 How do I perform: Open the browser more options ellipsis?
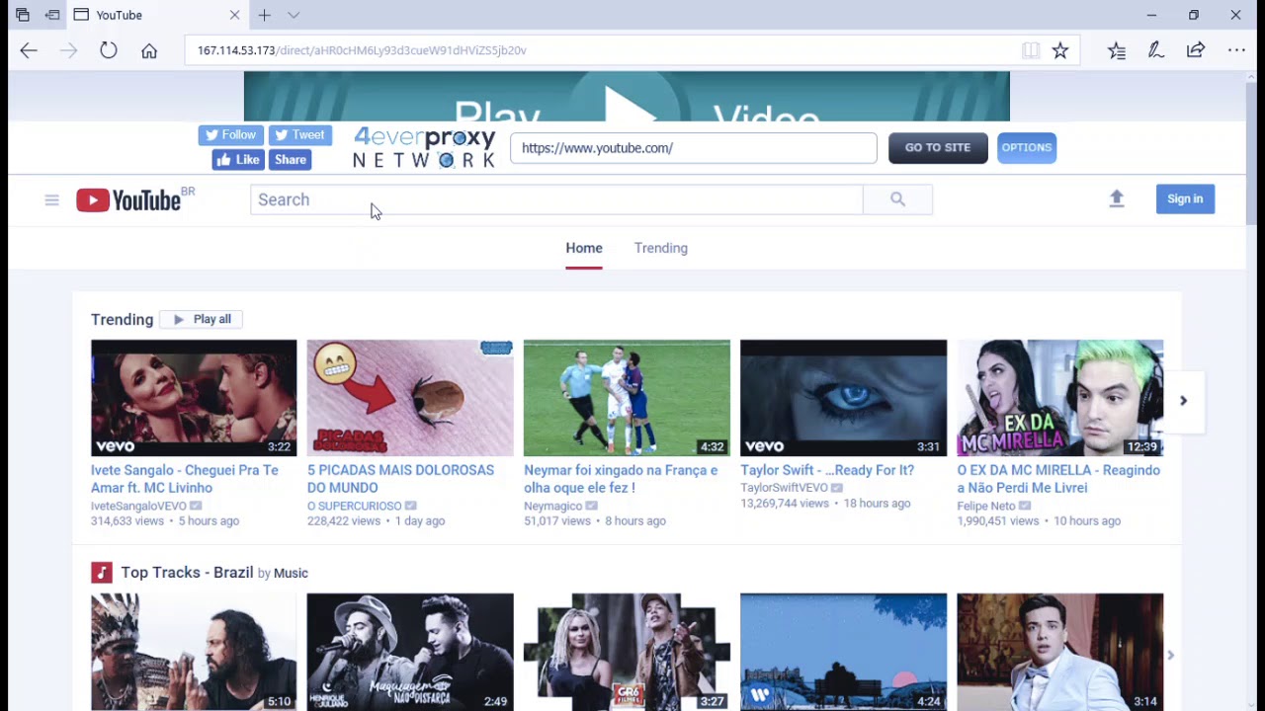1236,50
